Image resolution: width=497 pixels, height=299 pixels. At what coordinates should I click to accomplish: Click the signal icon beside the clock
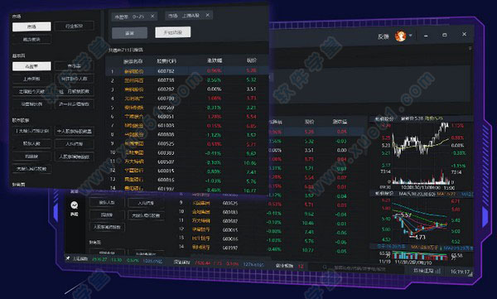471,273
